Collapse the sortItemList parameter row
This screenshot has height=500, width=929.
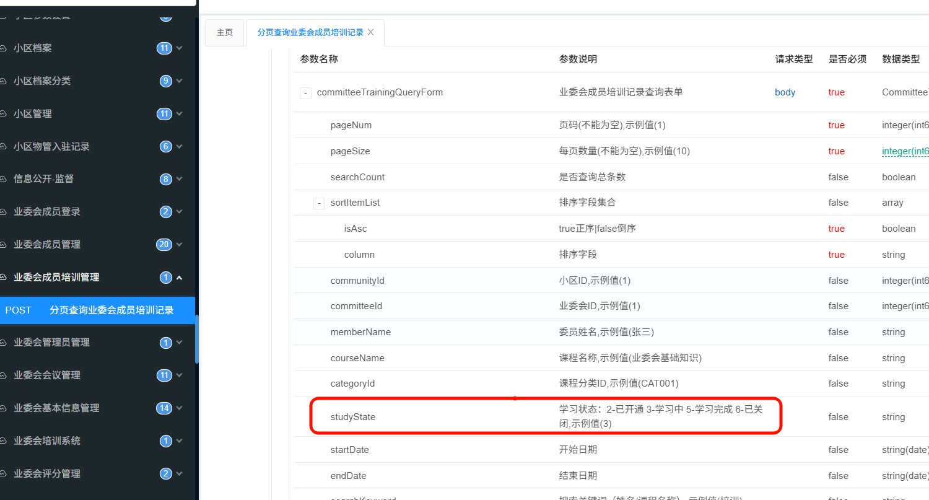[319, 203]
